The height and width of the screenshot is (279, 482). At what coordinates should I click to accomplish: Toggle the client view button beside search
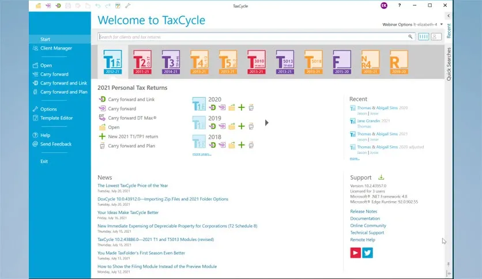click(436, 36)
